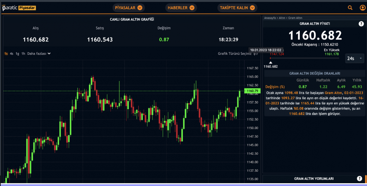The width and height of the screenshot is (367, 186).
Task: Set chart interval to 1h
Action: coord(23,53)
